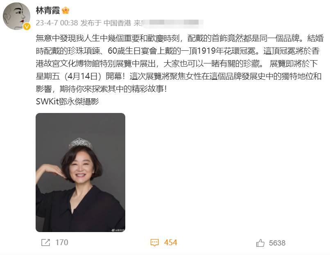
Task: Click the first line beginning 無意中發現
Action: tap(179, 38)
